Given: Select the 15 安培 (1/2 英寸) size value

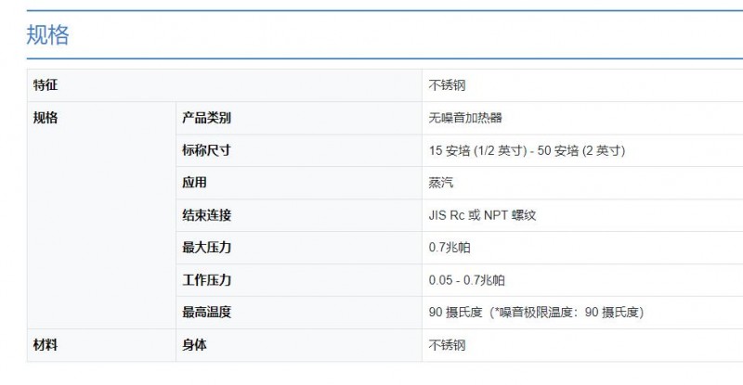Looking at the screenshot, I should point(477,150).
